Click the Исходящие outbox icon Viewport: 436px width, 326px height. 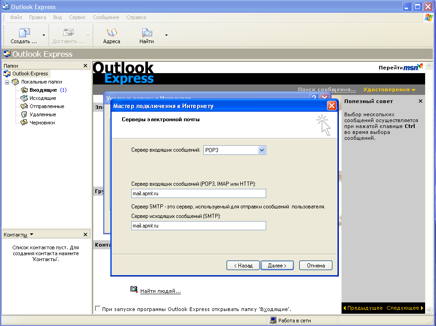[24, 98]
